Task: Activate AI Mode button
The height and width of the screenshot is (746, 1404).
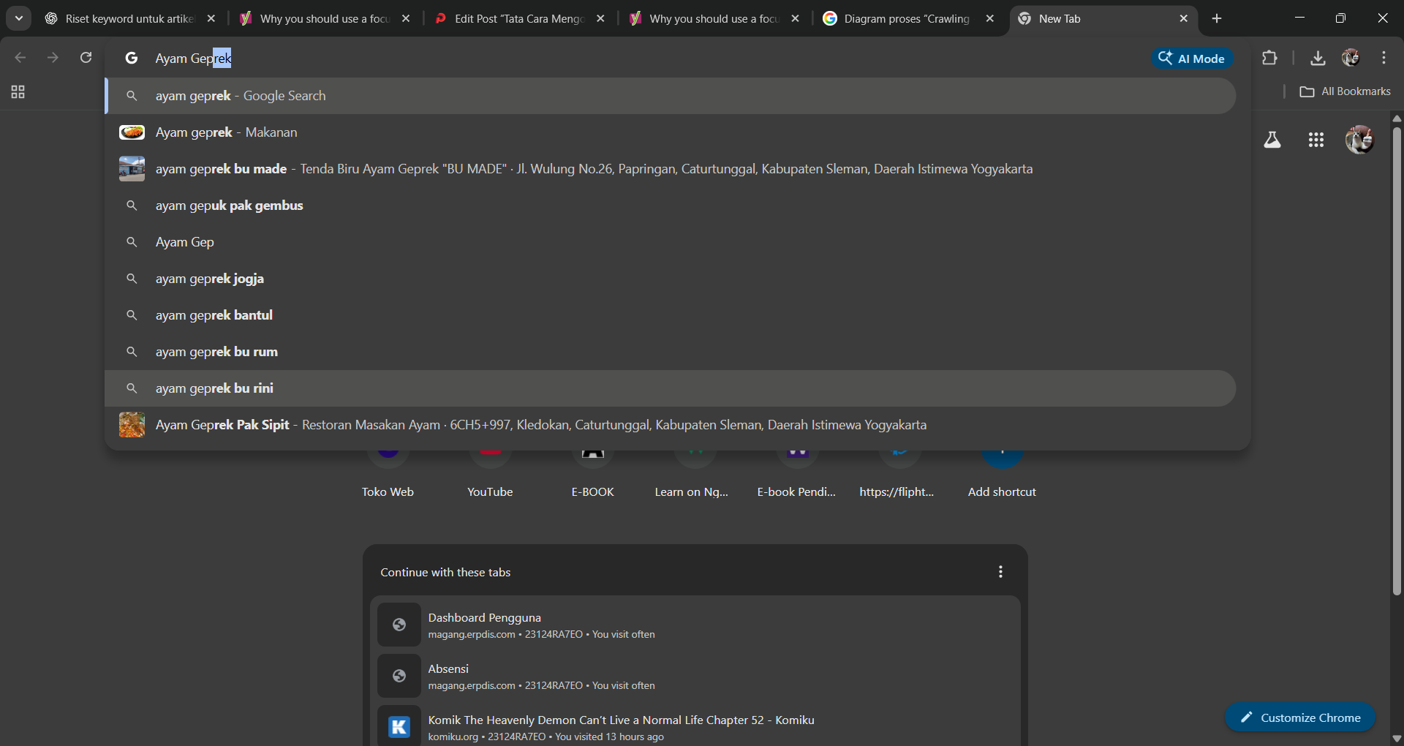Action: click(x=1193, y=59)
